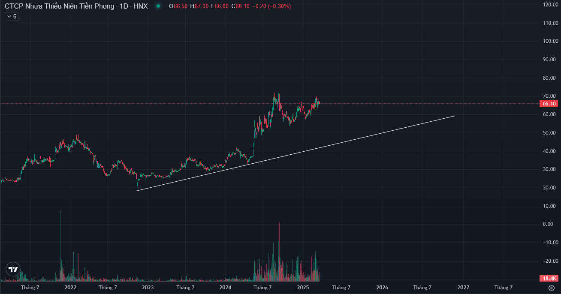Click the 0.00 price axis label
Viewport: 561px width, 294px height.
(x=548, y=224)
